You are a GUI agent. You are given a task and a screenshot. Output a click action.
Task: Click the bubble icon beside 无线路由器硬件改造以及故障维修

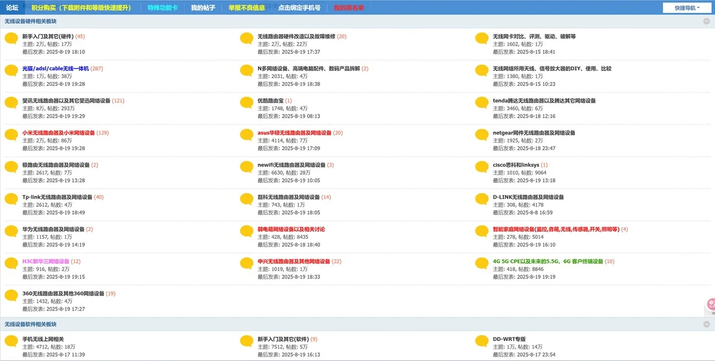tap(247, 38)
